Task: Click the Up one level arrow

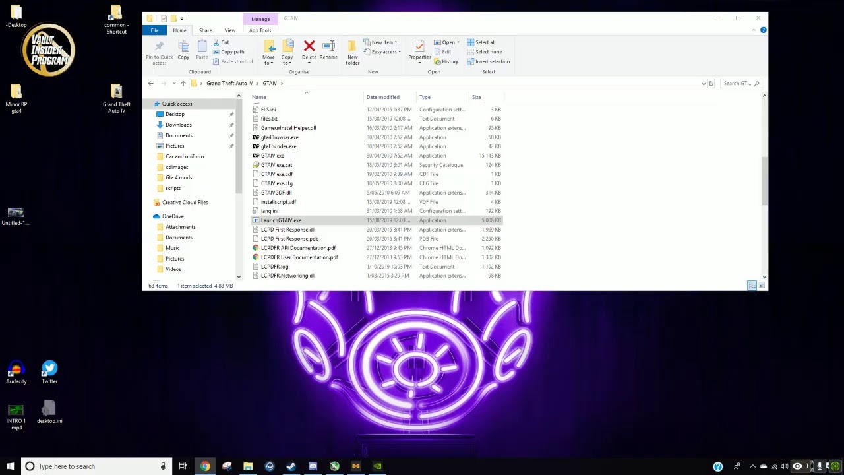Action: click(183, 84)
